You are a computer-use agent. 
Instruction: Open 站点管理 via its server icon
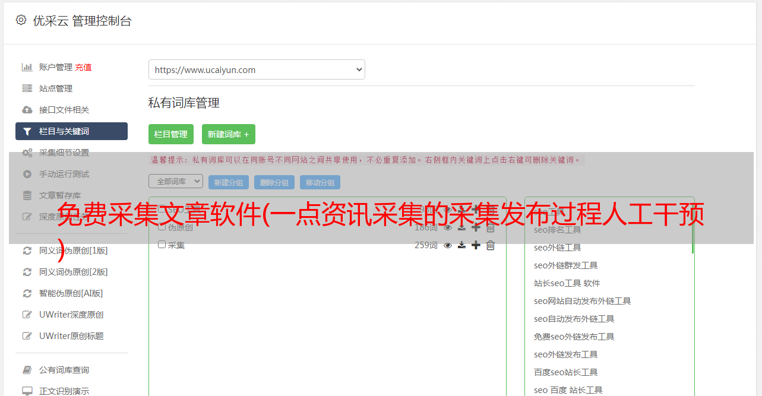27,88
